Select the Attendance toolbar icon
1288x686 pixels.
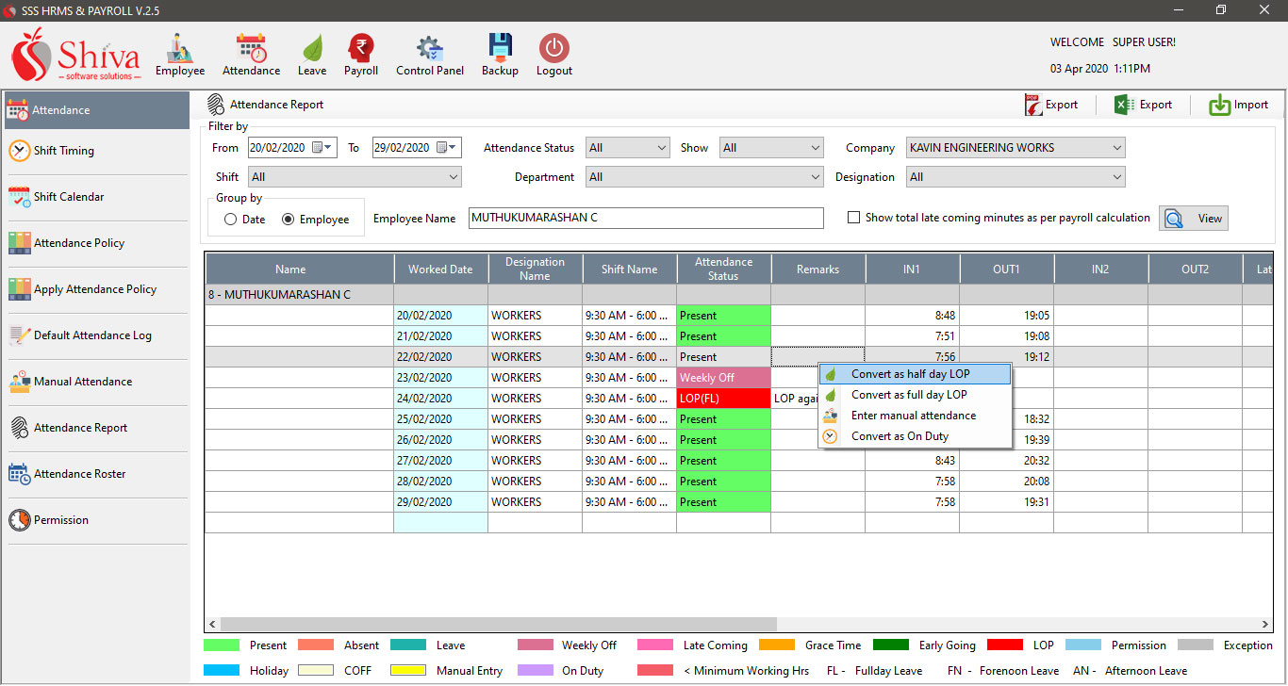tap(251, 54)
